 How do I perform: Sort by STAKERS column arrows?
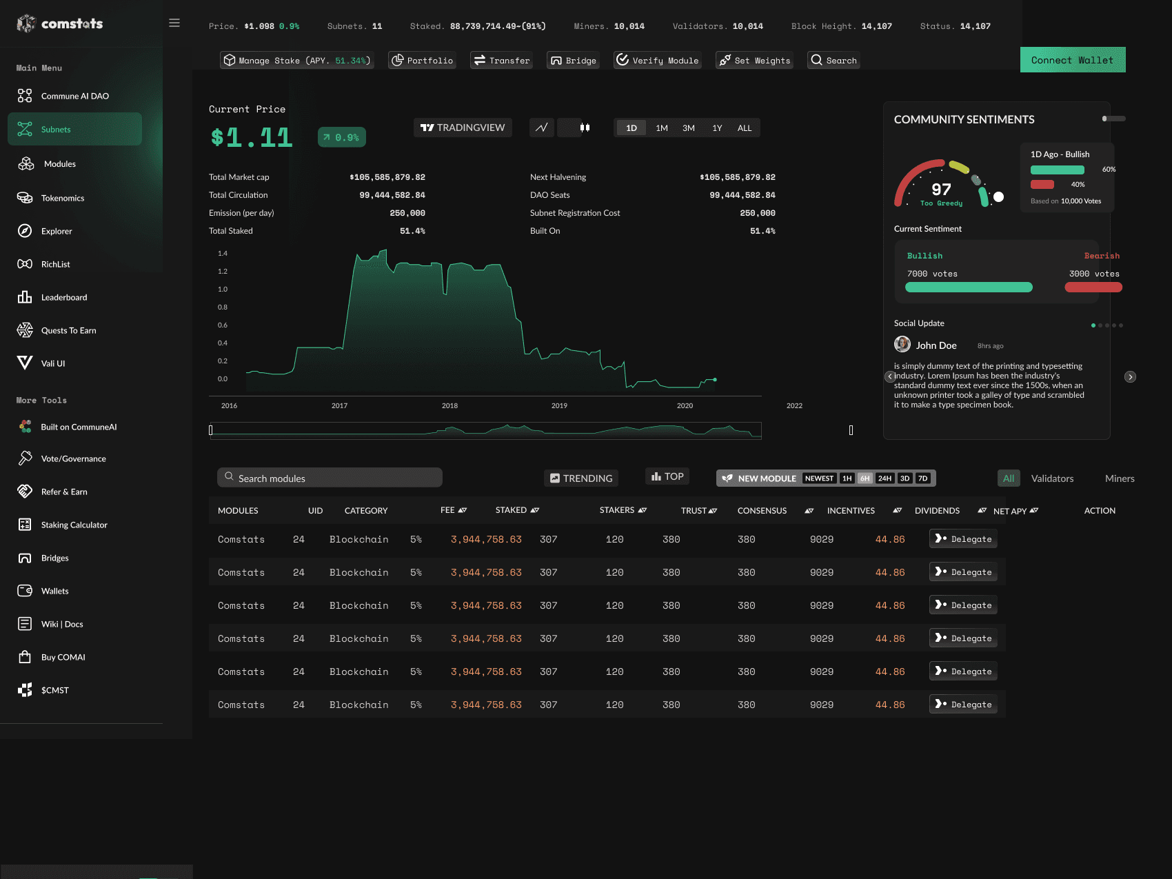[643, 510]
